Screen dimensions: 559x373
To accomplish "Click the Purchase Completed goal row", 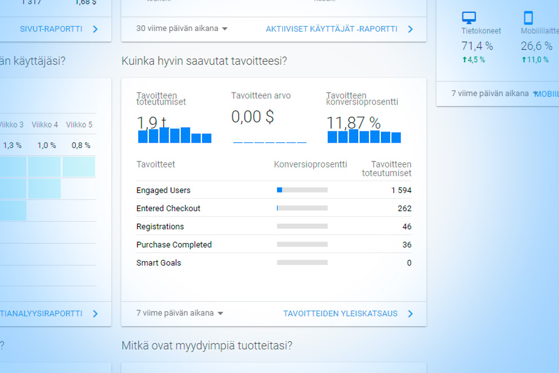I will click(274, 245).
